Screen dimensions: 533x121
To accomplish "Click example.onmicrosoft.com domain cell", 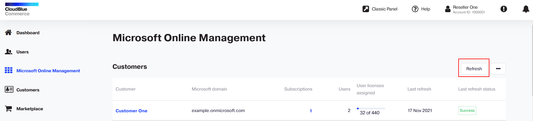I will point(218,111).
